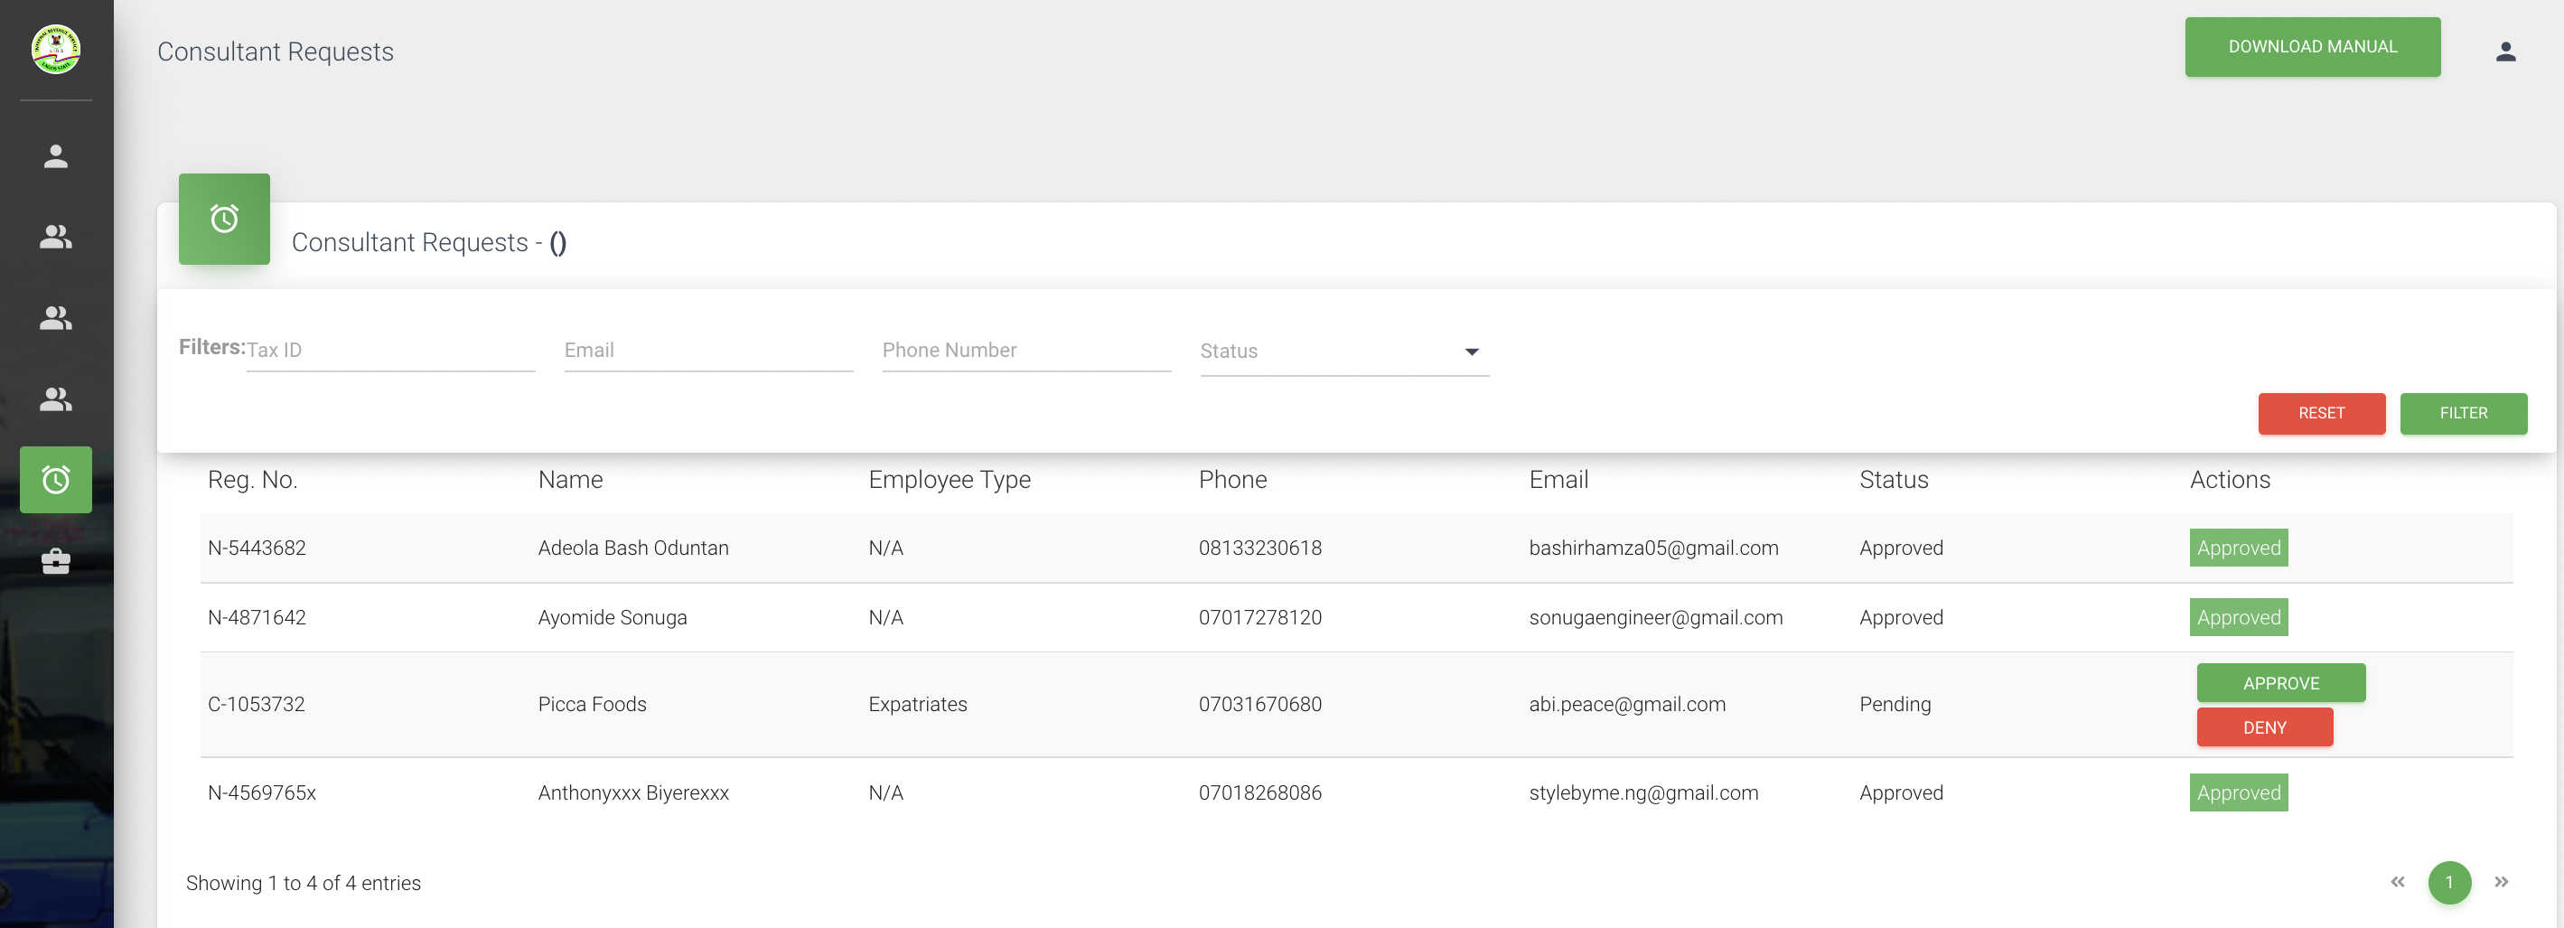Click the Consultant Requests page title
This screenshot has height=928, width=2564.
click(276, 52)
